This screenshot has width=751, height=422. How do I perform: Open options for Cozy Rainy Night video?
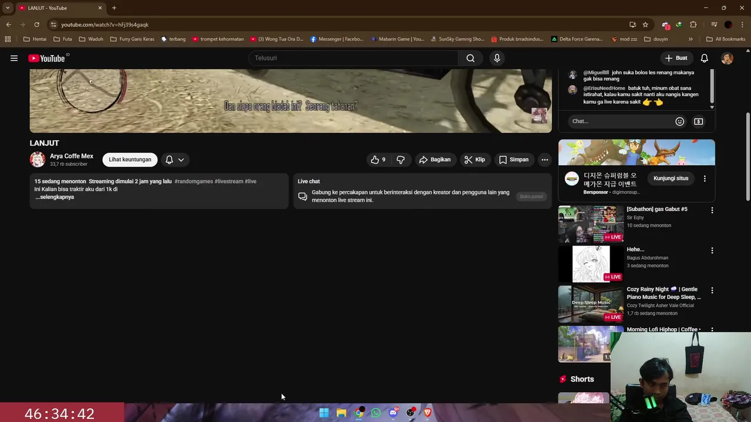pos(712,290)
